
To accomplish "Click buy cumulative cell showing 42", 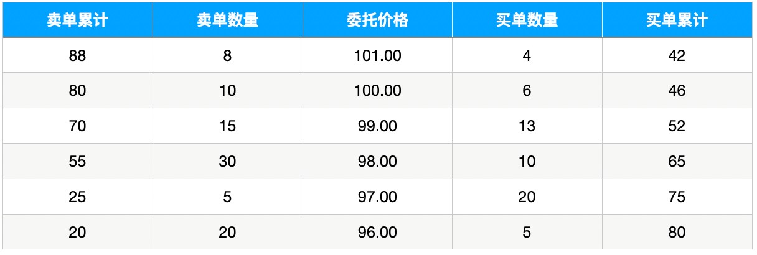I will click(x=677, y=55).
